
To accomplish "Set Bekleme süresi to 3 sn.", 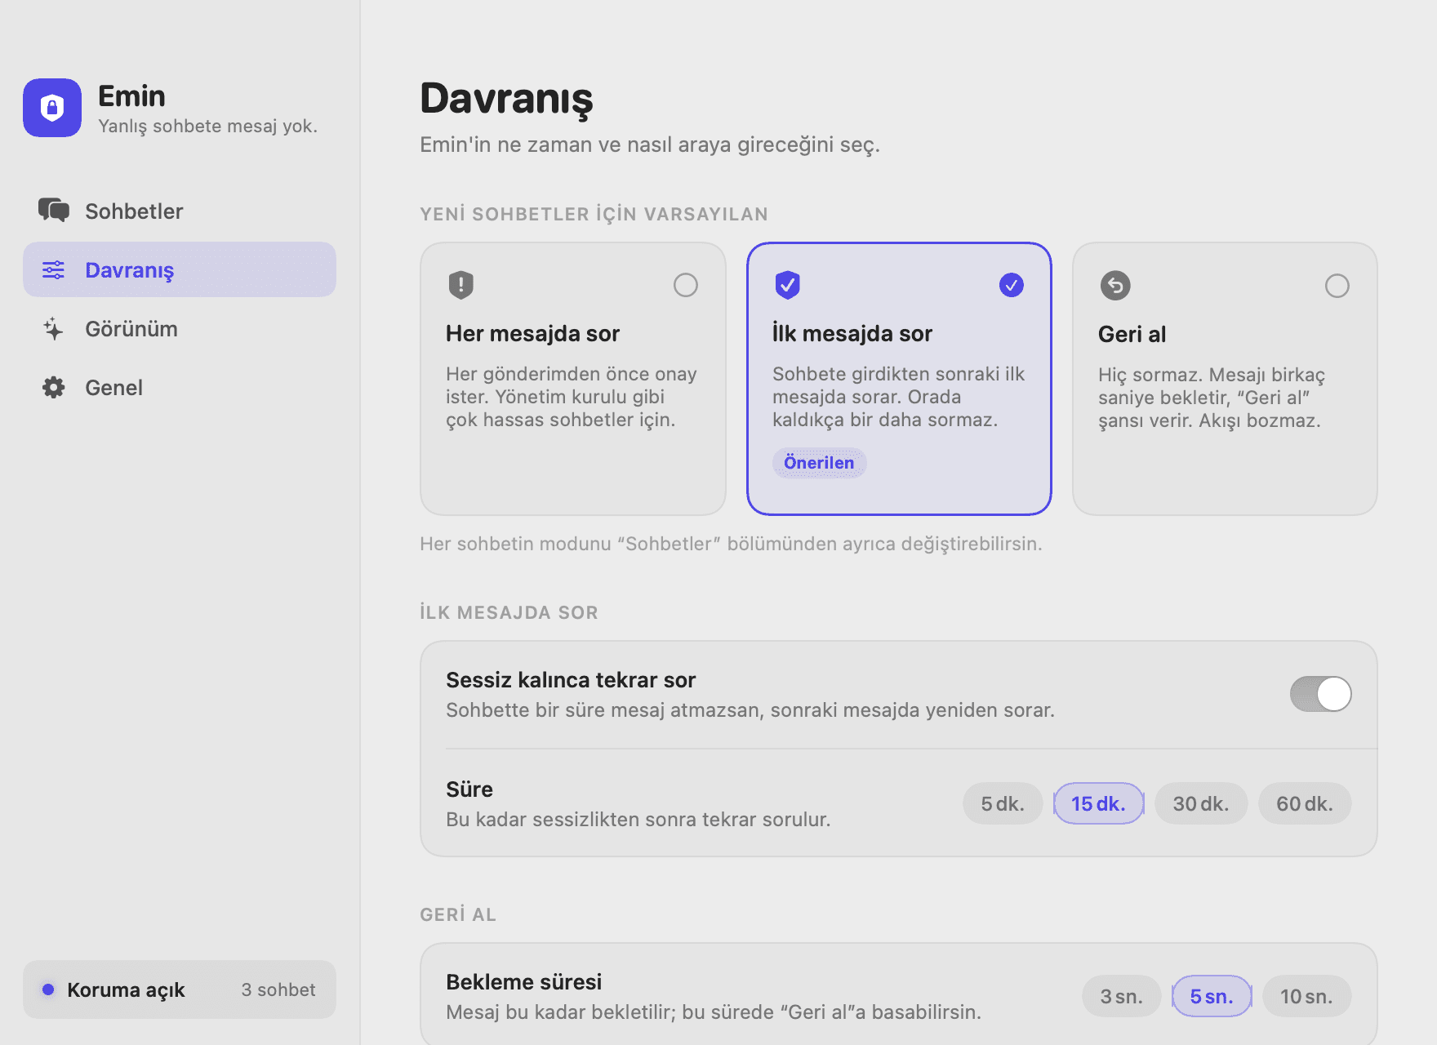I will pos(1121,996).
